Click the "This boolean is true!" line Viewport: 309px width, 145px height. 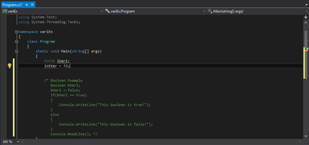point(105,105)
